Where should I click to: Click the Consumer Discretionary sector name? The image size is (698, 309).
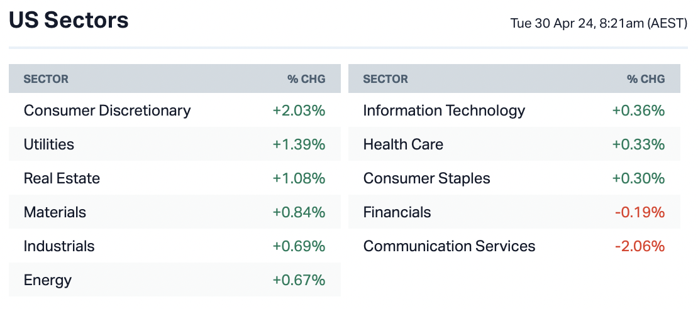(x=107, y=111)
